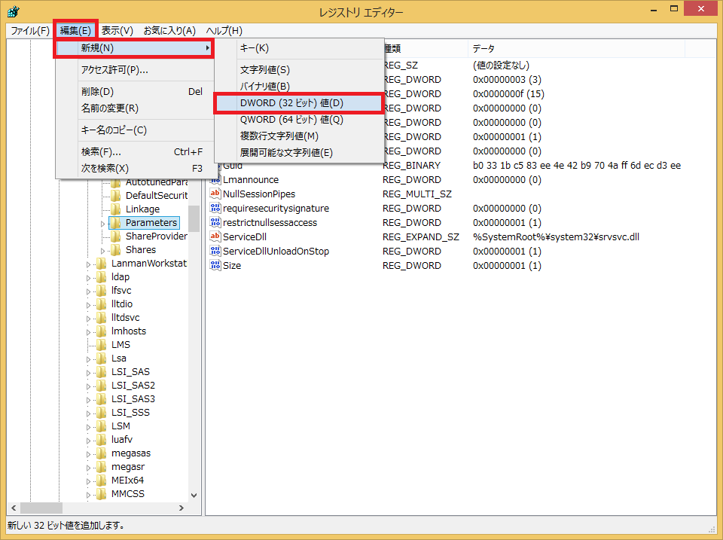Click the NullSessionPipes string value icon
Viewport: 723px width, 540px height.
click(215, 194)
